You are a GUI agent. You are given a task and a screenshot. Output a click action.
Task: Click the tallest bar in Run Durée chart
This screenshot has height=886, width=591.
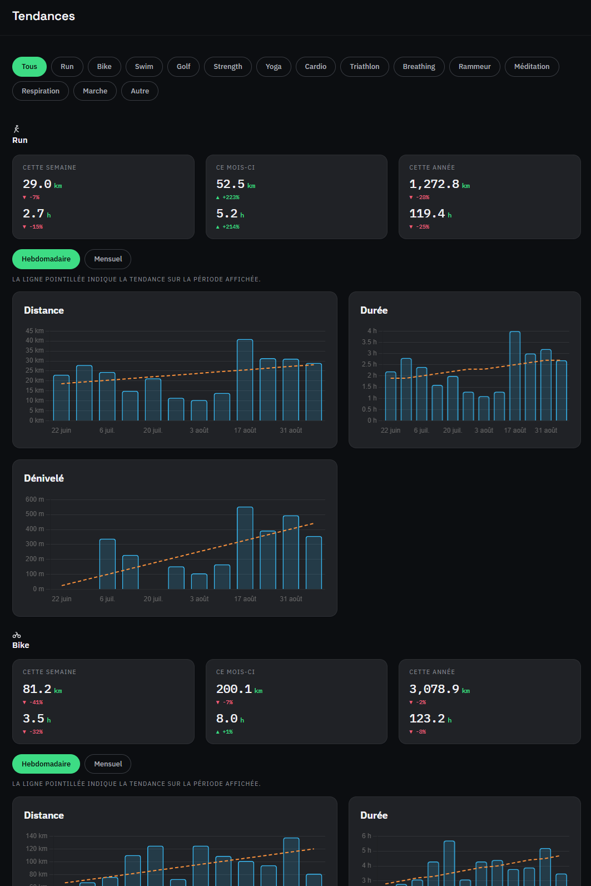coord(515,376)
